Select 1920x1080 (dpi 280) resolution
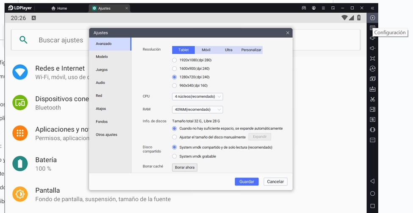The image size is (413, 213). click(x=174, y=60)
